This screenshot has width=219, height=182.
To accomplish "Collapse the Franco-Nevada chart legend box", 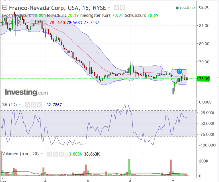I will 5,7.
